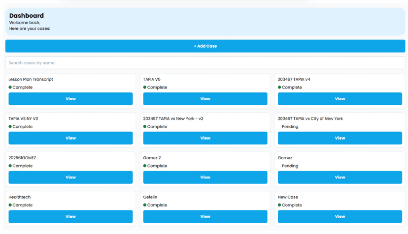This screenshot has width=408, height=234.
Task: View the New Case entry
Action: [x=340, y=216]
